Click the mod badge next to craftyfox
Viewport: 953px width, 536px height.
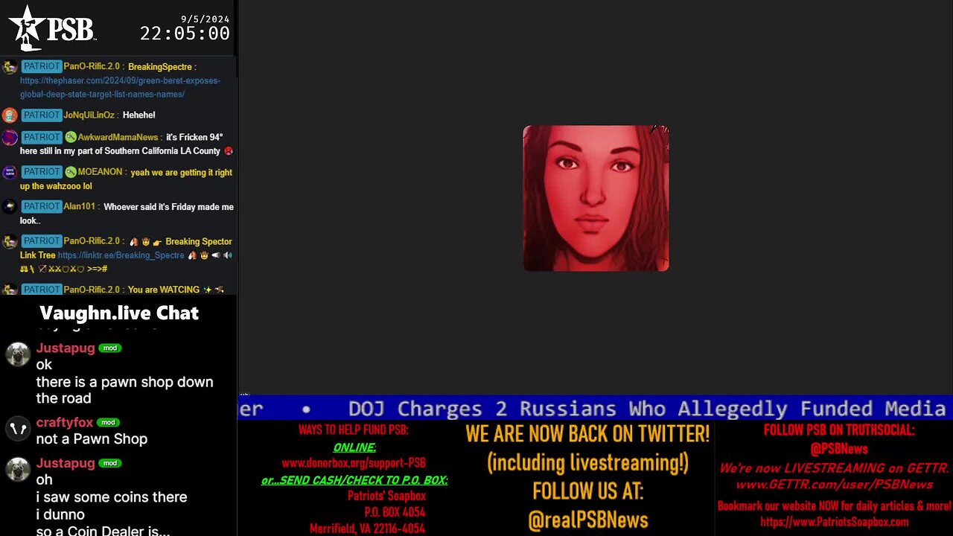pos(108,422)
